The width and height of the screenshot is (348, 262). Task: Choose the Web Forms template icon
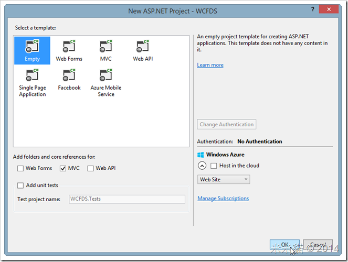(69, 51)
